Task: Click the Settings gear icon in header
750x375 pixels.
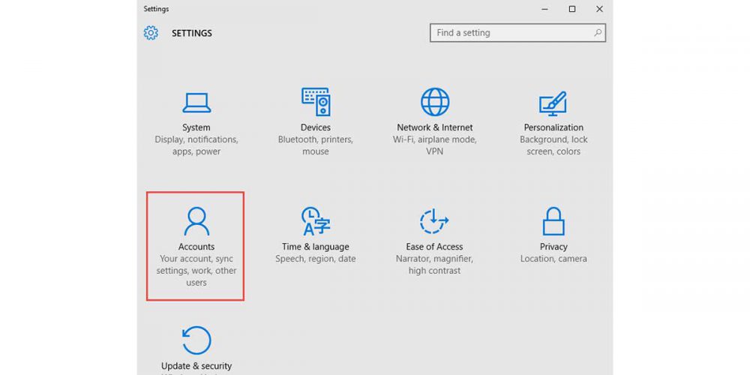Action: tap(151, 33)
